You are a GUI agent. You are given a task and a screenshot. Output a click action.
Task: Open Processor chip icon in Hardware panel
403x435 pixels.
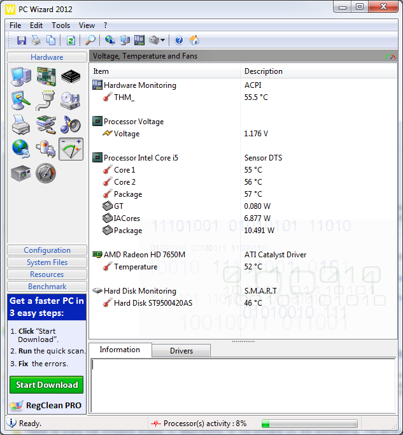(71, 76)
